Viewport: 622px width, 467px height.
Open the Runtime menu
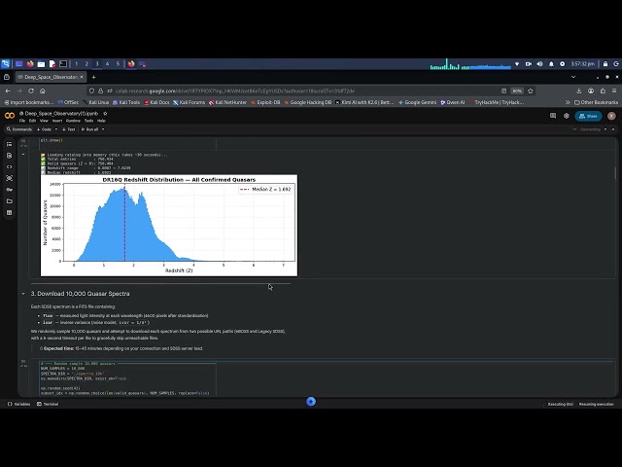coord(73,121)
